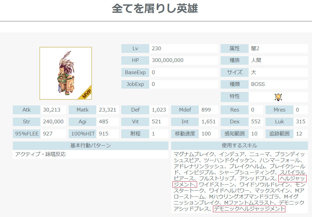Click the gold MVP badge ribbon
This screenshot has height=217, width=312.
86,93
